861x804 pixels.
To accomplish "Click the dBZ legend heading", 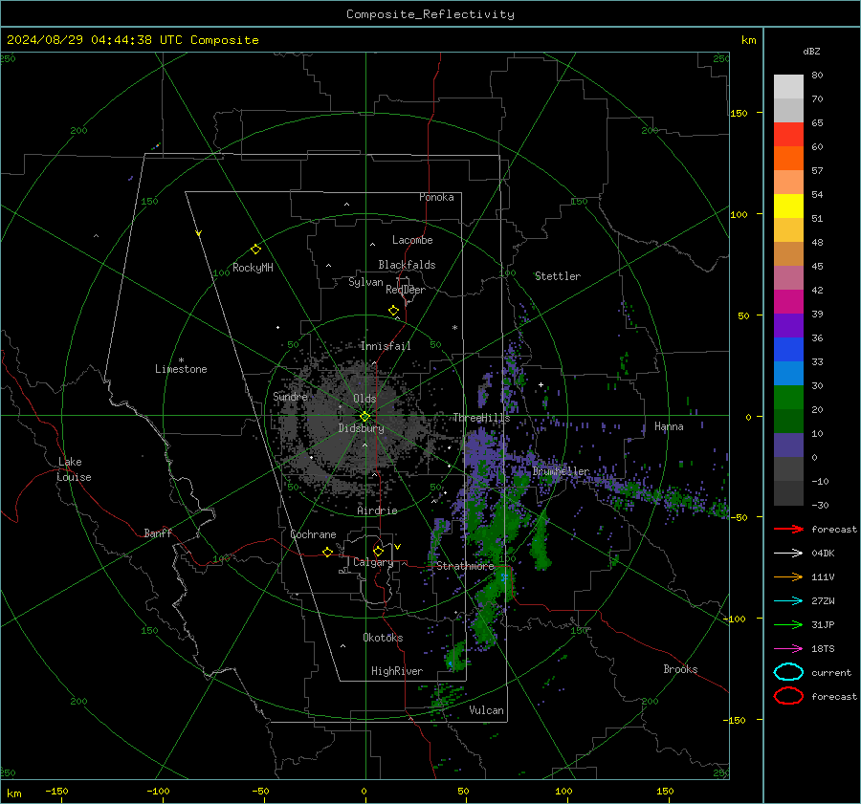I will (811, 51).
